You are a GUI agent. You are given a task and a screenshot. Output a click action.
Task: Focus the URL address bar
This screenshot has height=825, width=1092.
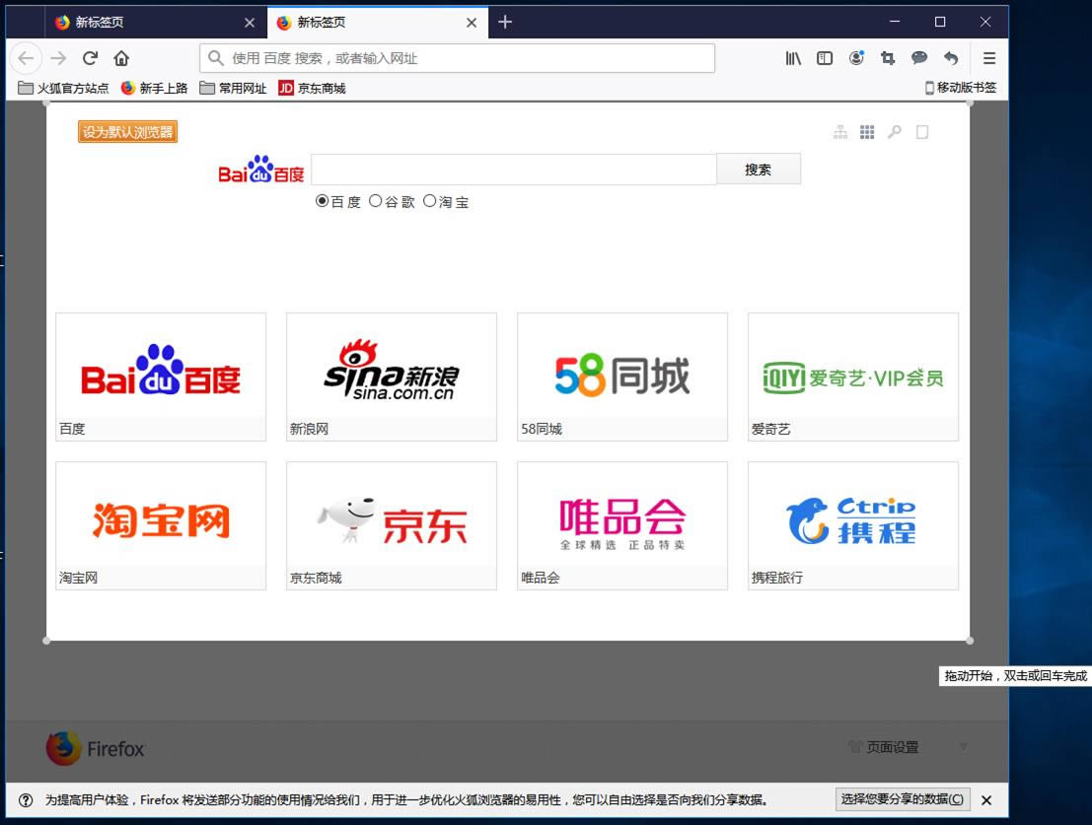pyautogui.click(x=457, y=58)
